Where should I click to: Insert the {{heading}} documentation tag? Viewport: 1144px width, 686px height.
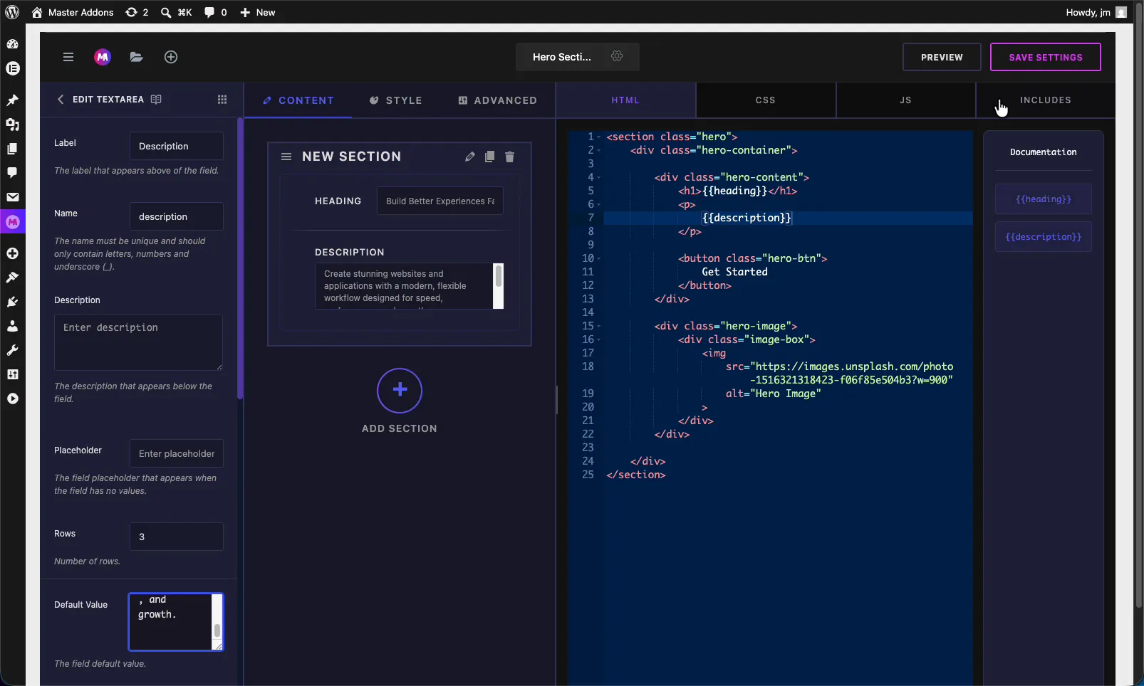(1044, 199)
